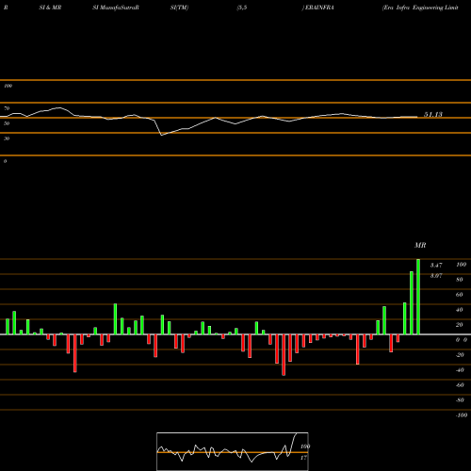Screen dimensions: 471x471
Task: Click the 3.07 value label
Action: click(436, 276)
